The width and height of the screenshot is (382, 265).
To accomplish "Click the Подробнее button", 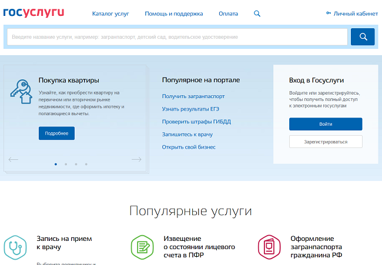I will (56, 133).
